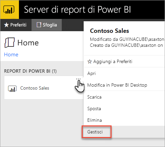Screen dimensions: 165x147
Task: Click the Home folder icon
Action: click(x=10, y=43)
